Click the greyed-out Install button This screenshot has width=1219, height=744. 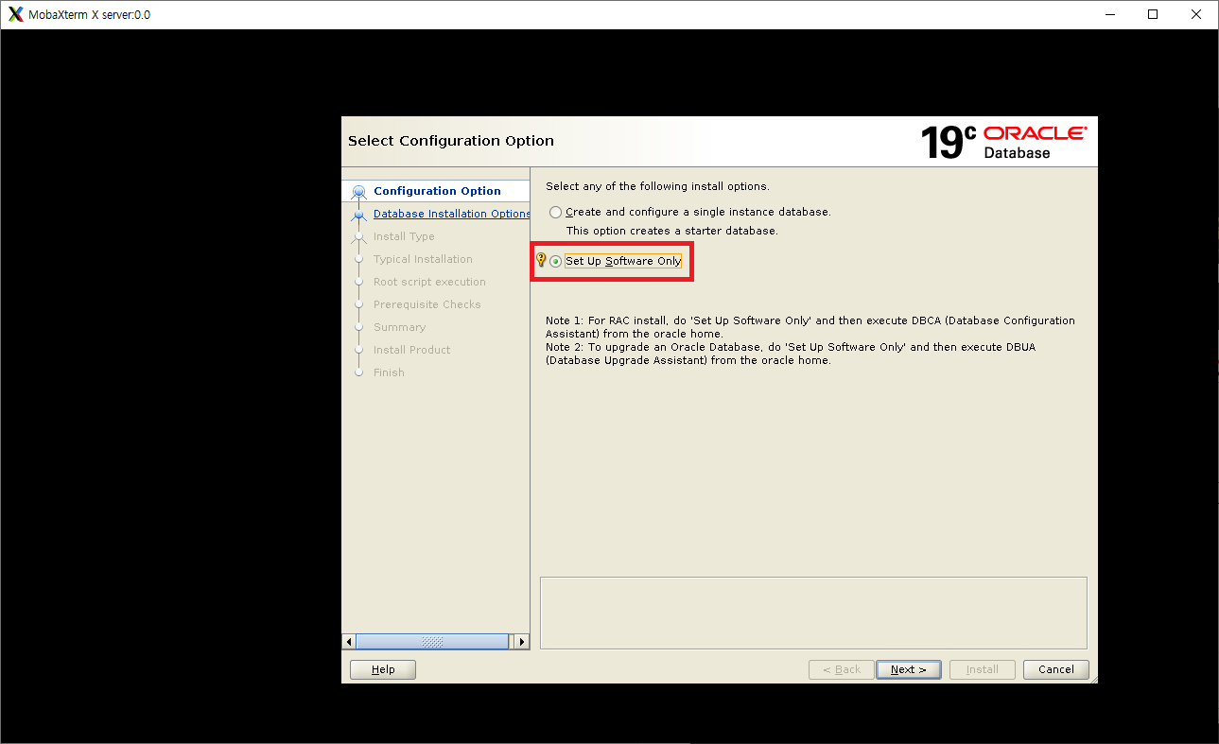tap(982, 669)
